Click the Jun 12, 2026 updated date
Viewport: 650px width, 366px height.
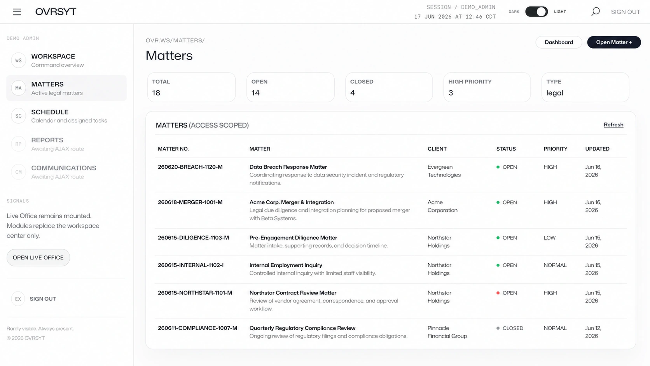click(x=593, y=332)
